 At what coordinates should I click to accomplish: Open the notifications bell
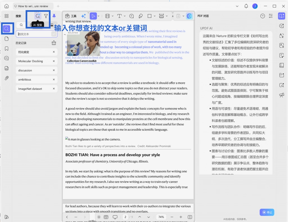click(246, 6)
